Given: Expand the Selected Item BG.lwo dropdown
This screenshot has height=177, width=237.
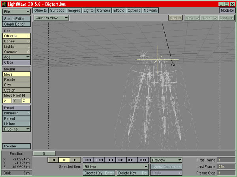Looking at the screenshot, I should [115, 167].
